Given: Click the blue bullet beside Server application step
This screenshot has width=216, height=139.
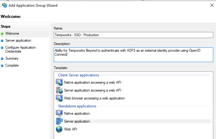Looking at the screenshot, I should 2,41.
